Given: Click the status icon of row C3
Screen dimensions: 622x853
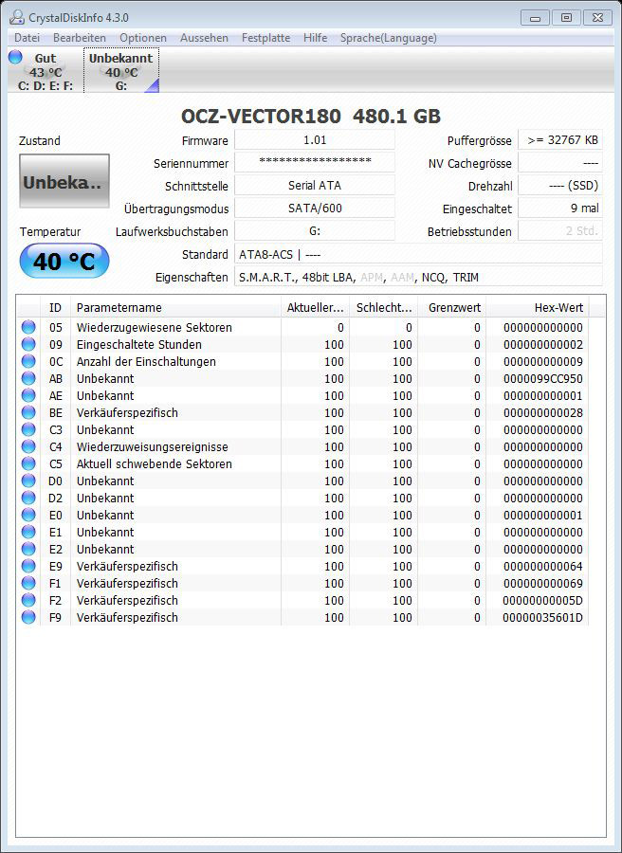Looking at the screenshot, I should (x=28, y=429).
